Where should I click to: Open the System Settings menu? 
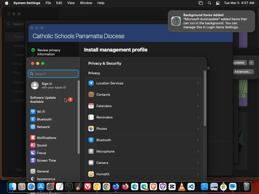(27, 3)
